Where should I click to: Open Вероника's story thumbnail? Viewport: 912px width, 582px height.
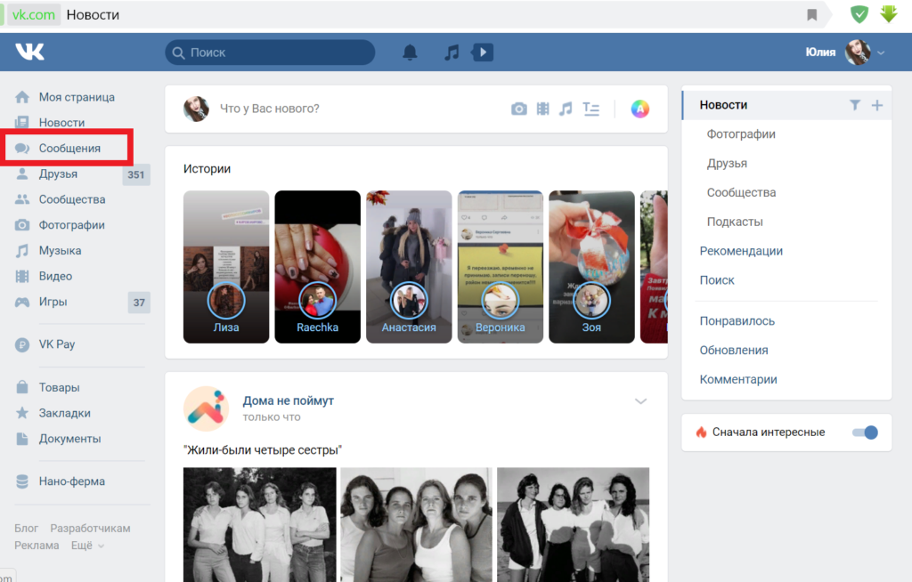point(500,266)
